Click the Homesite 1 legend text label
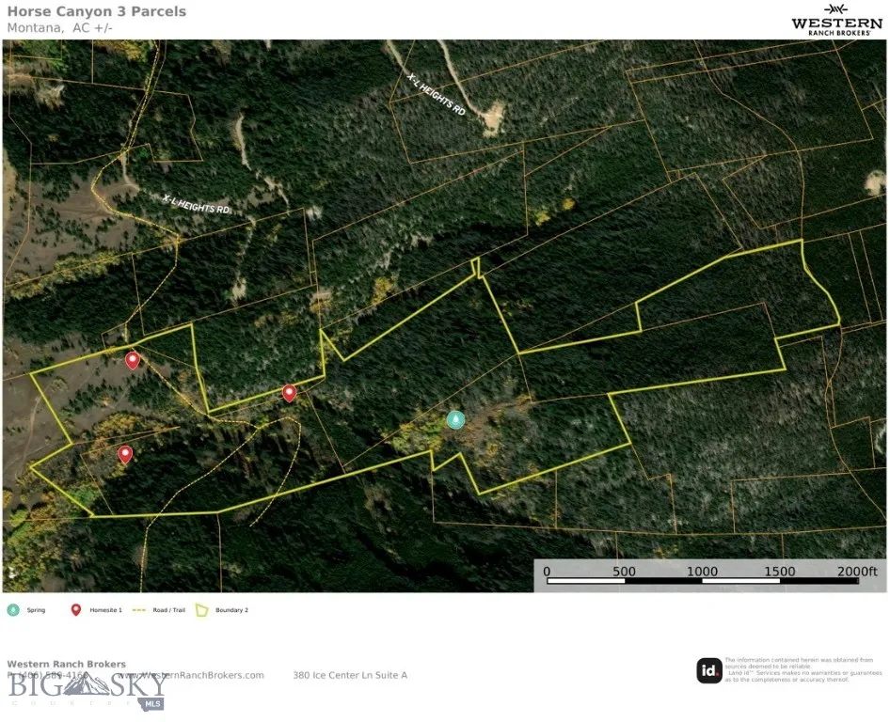Image resolution: width=890 pixels, height=722 pixels. click(x=106, y=609)
